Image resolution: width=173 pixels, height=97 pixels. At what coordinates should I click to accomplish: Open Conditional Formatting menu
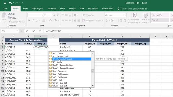click(134, 18)
